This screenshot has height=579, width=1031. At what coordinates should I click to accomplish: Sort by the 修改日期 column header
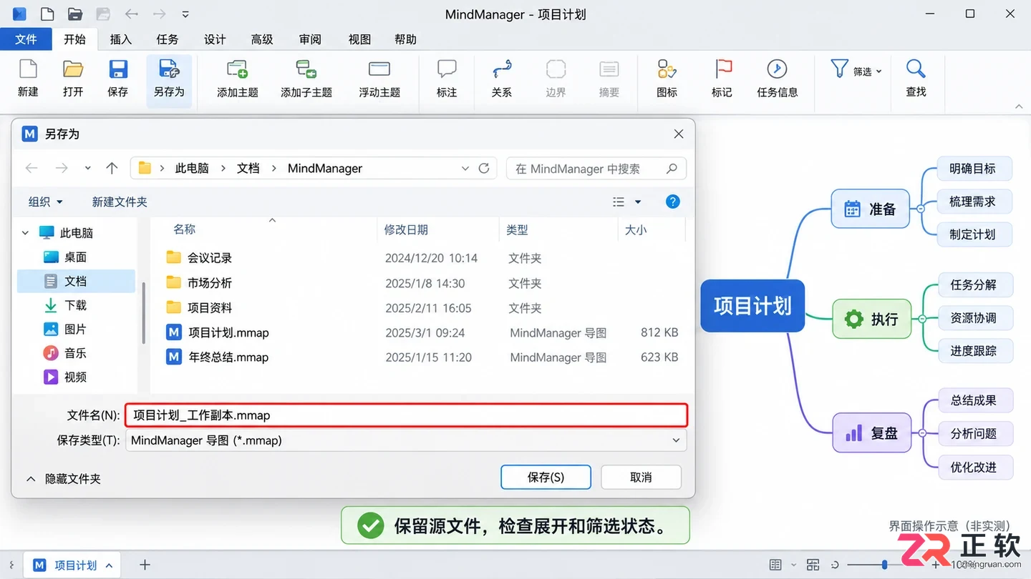point(406,230)
